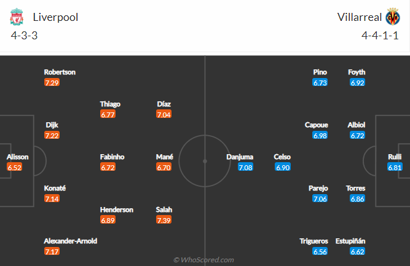This screenshot has width=410, height=266.
Task: Open the Villarreal team name link
Action: 358,17
